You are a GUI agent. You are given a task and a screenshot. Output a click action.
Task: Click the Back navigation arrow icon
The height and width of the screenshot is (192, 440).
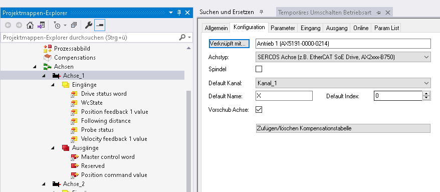point(8,25)
